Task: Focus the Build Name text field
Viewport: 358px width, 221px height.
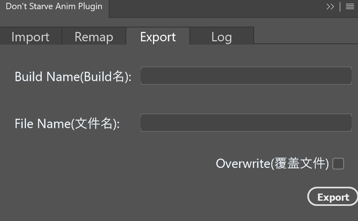Action: pos(246,76)
